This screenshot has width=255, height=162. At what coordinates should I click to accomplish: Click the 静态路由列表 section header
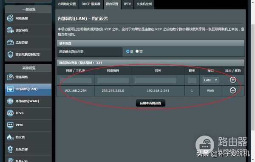pyautogui.click(x=150, y=63)
